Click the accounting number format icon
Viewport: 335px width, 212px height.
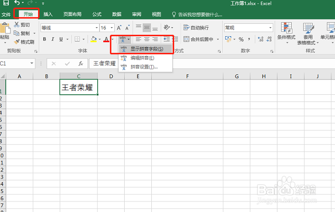pos(228,39)
